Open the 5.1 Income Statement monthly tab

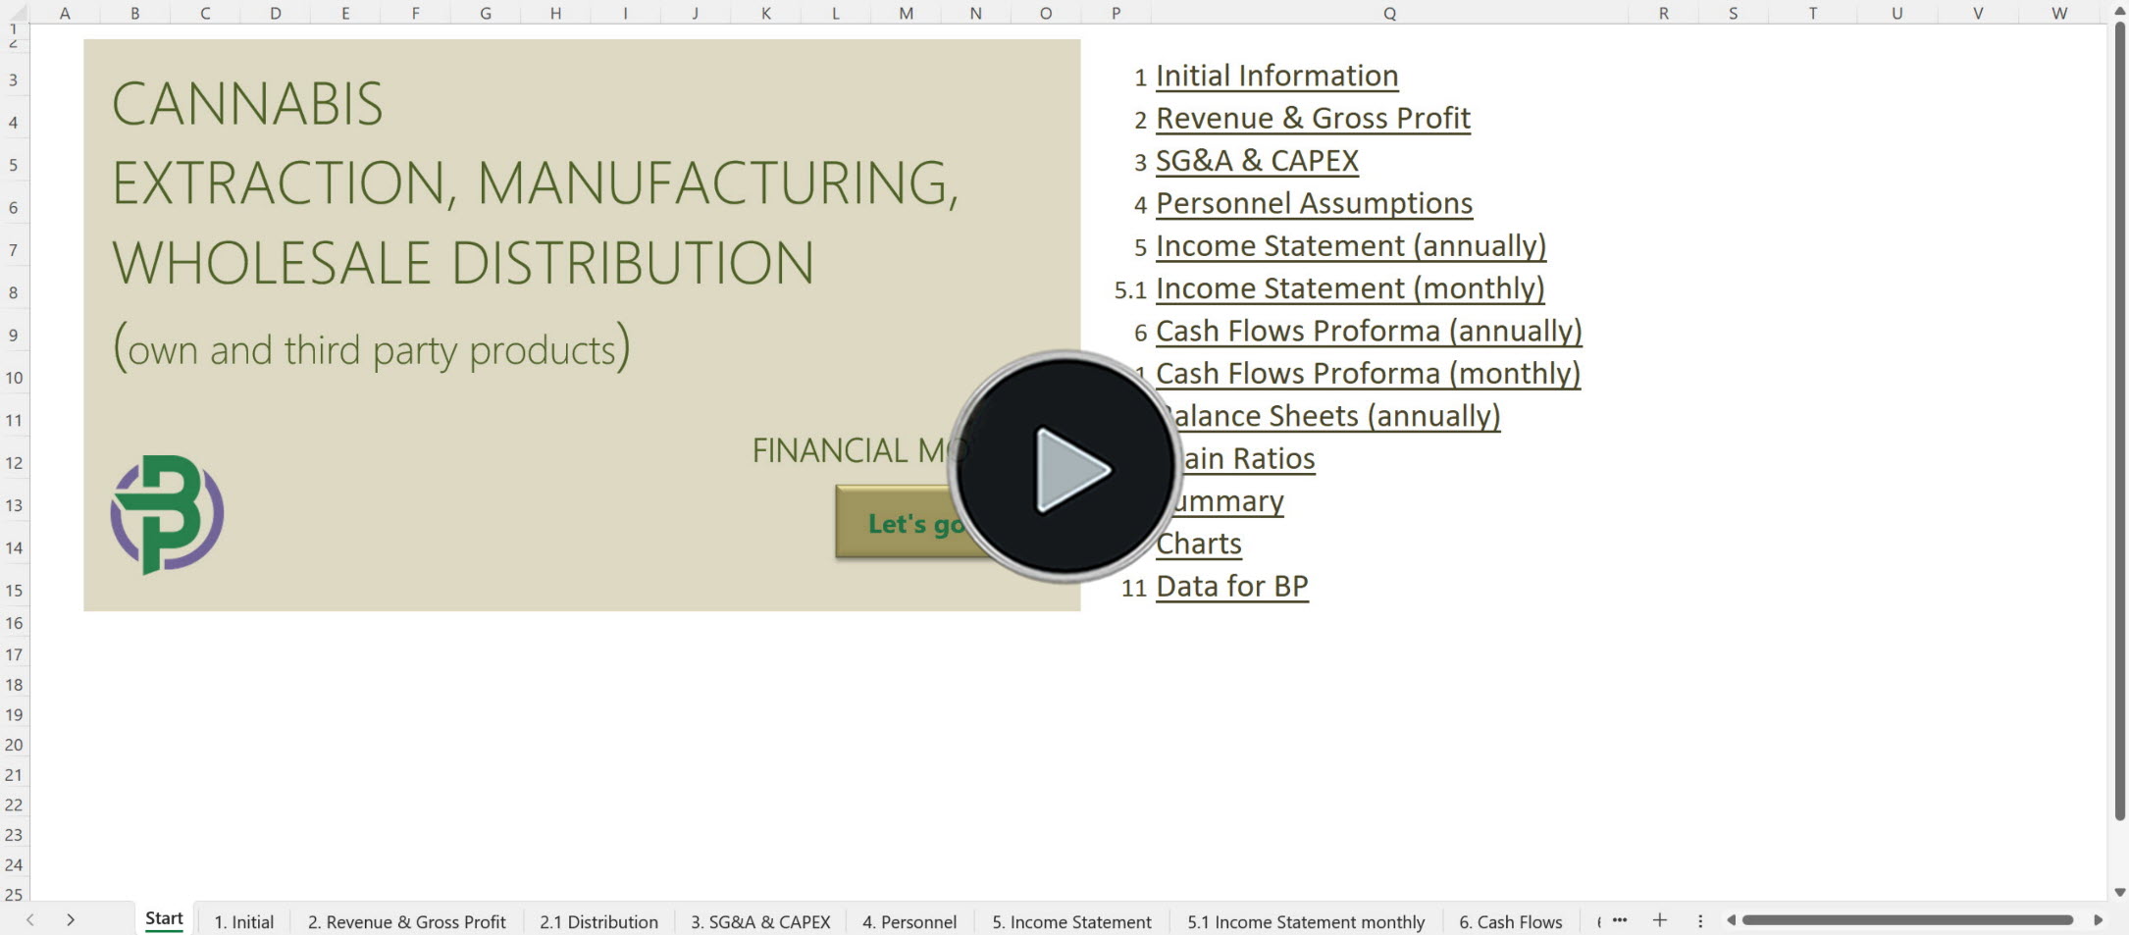[1306, 920]
